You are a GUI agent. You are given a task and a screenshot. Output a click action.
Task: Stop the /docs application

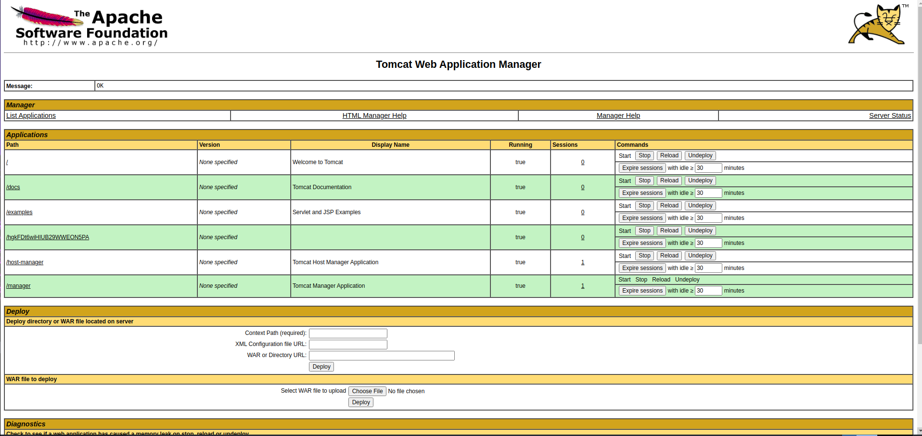tap(644, 180)
